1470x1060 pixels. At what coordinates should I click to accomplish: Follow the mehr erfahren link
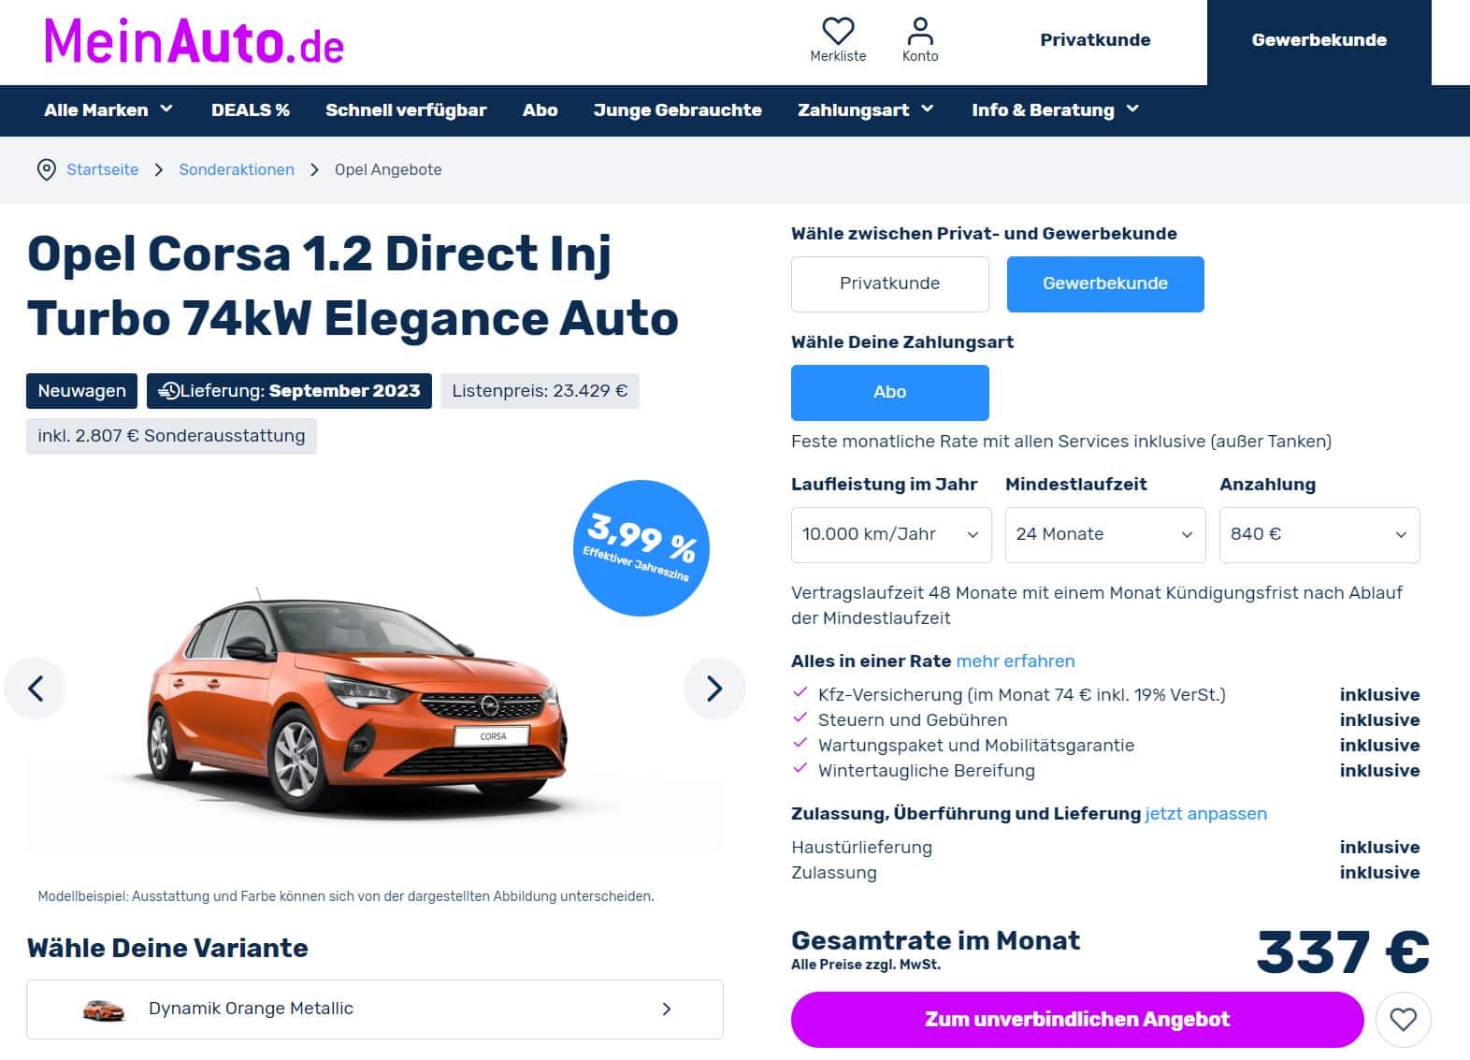1016,661
